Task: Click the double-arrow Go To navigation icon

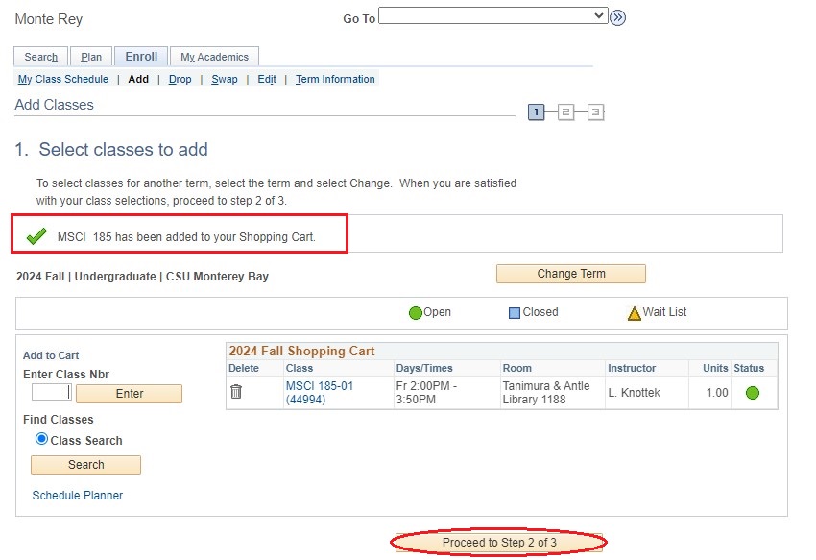Action: (x=617, y=16)
